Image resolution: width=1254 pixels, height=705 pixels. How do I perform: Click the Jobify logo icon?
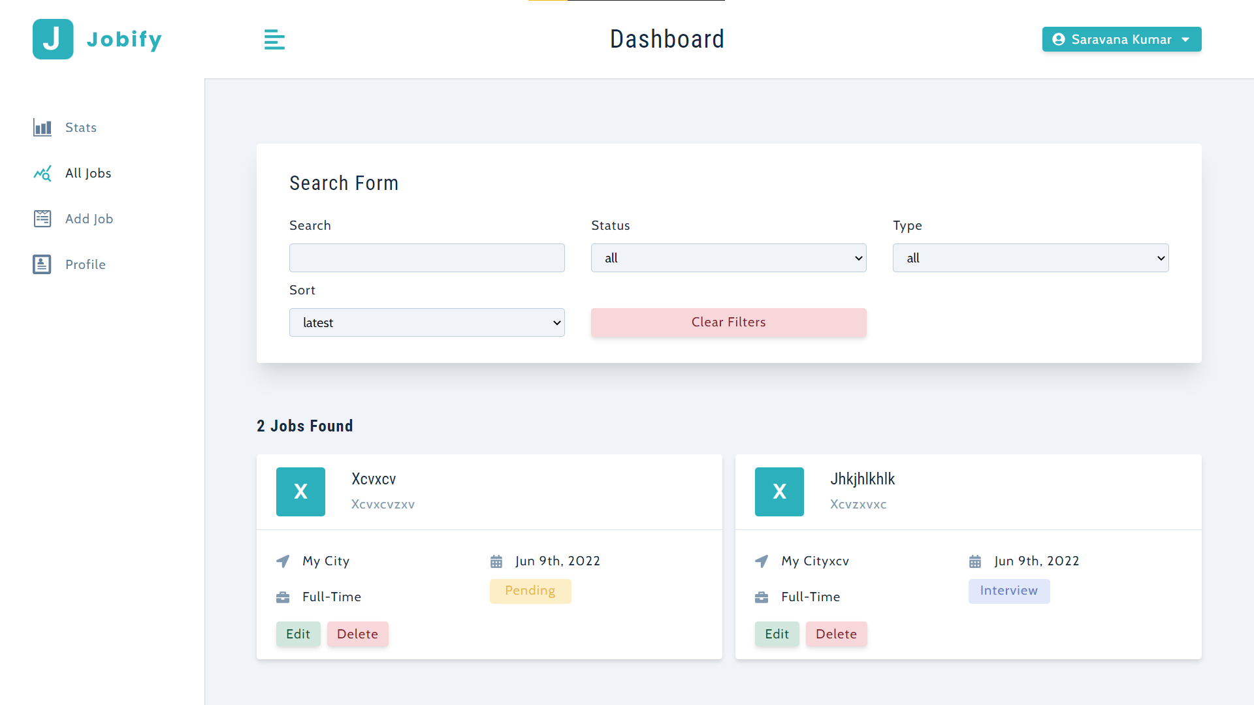click(x=53, y=39)
